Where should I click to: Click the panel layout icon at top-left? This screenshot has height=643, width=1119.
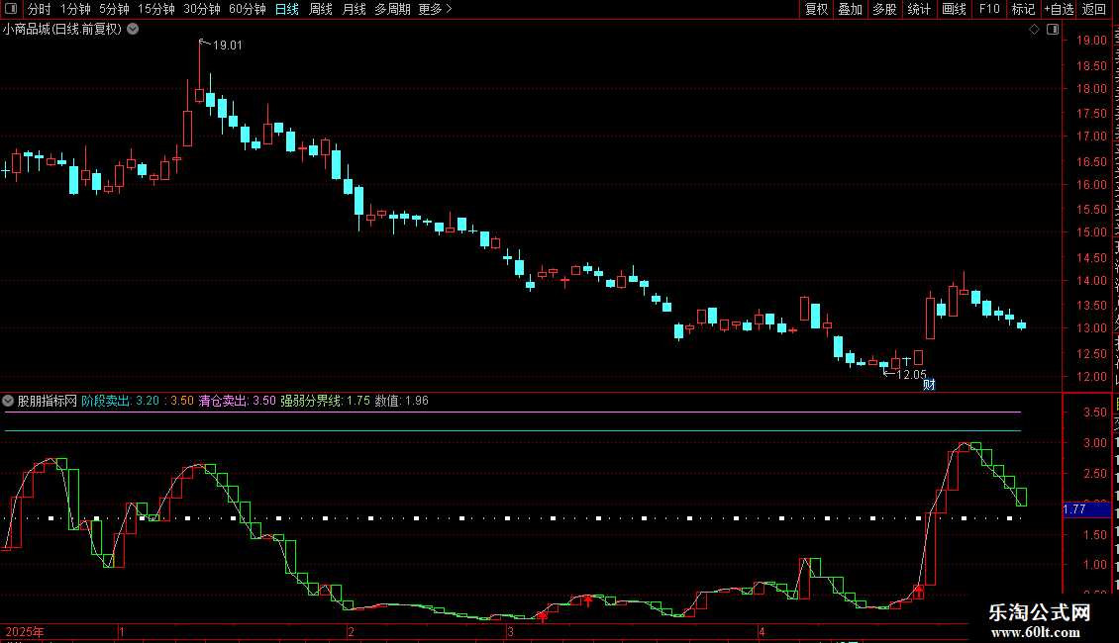click(x=11, y=9)
